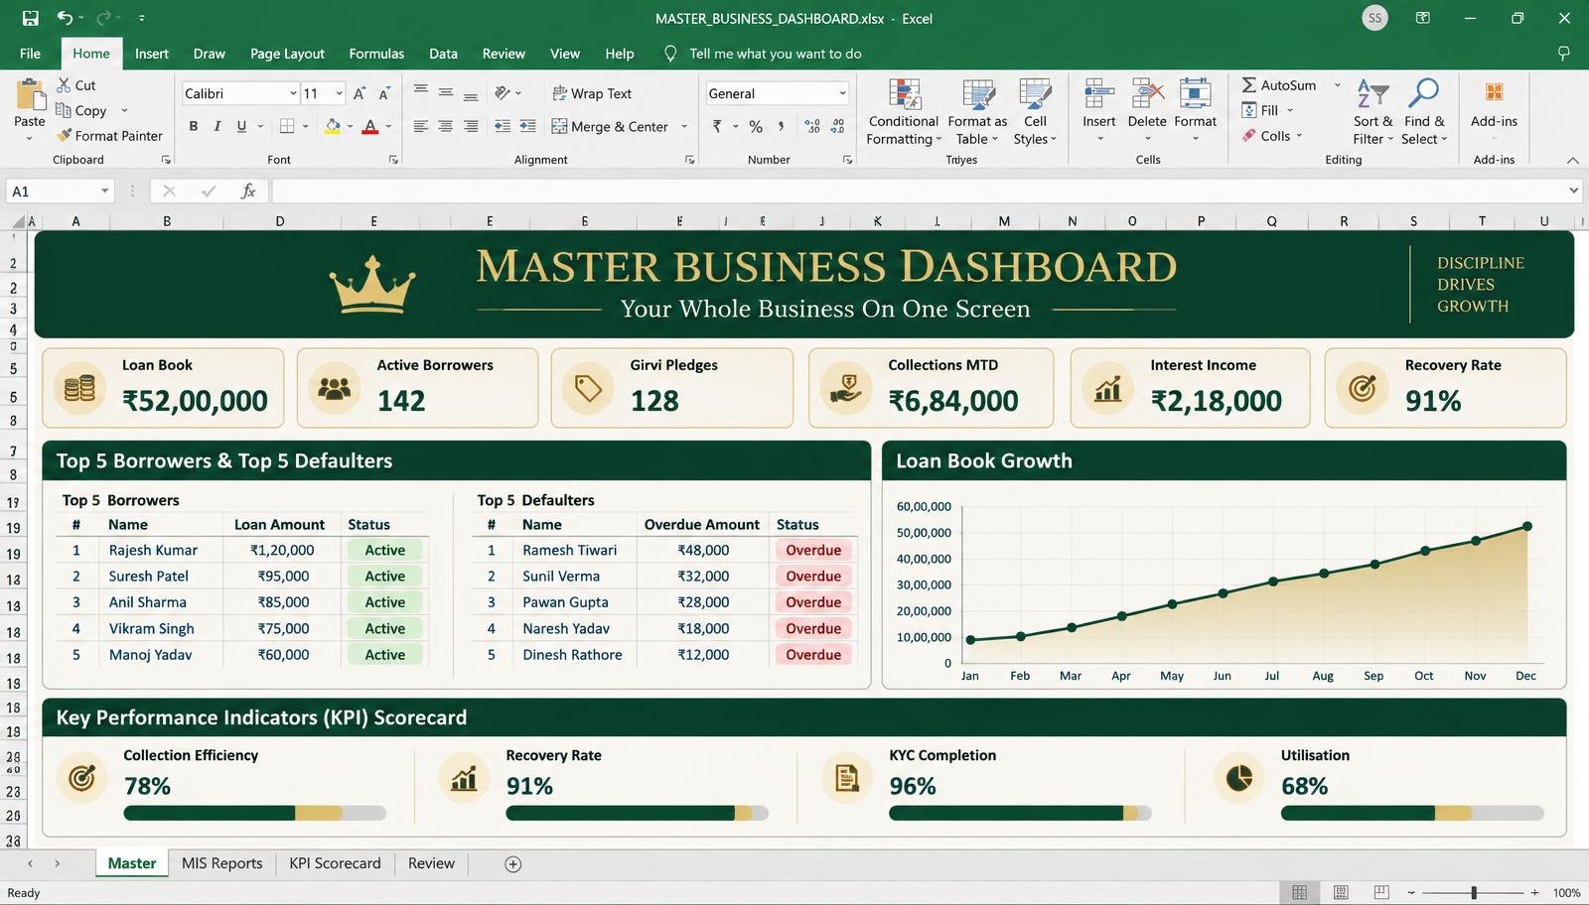1589x905 pixels.
Task: Click the insert function fx icon
Action: point(248,192)
